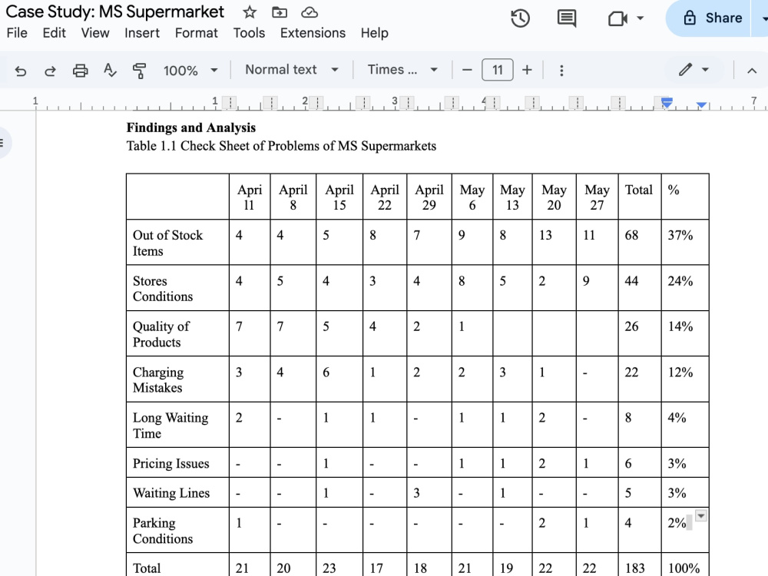Increase font size with plus button

pyautogui.click(x=527, y=70)
